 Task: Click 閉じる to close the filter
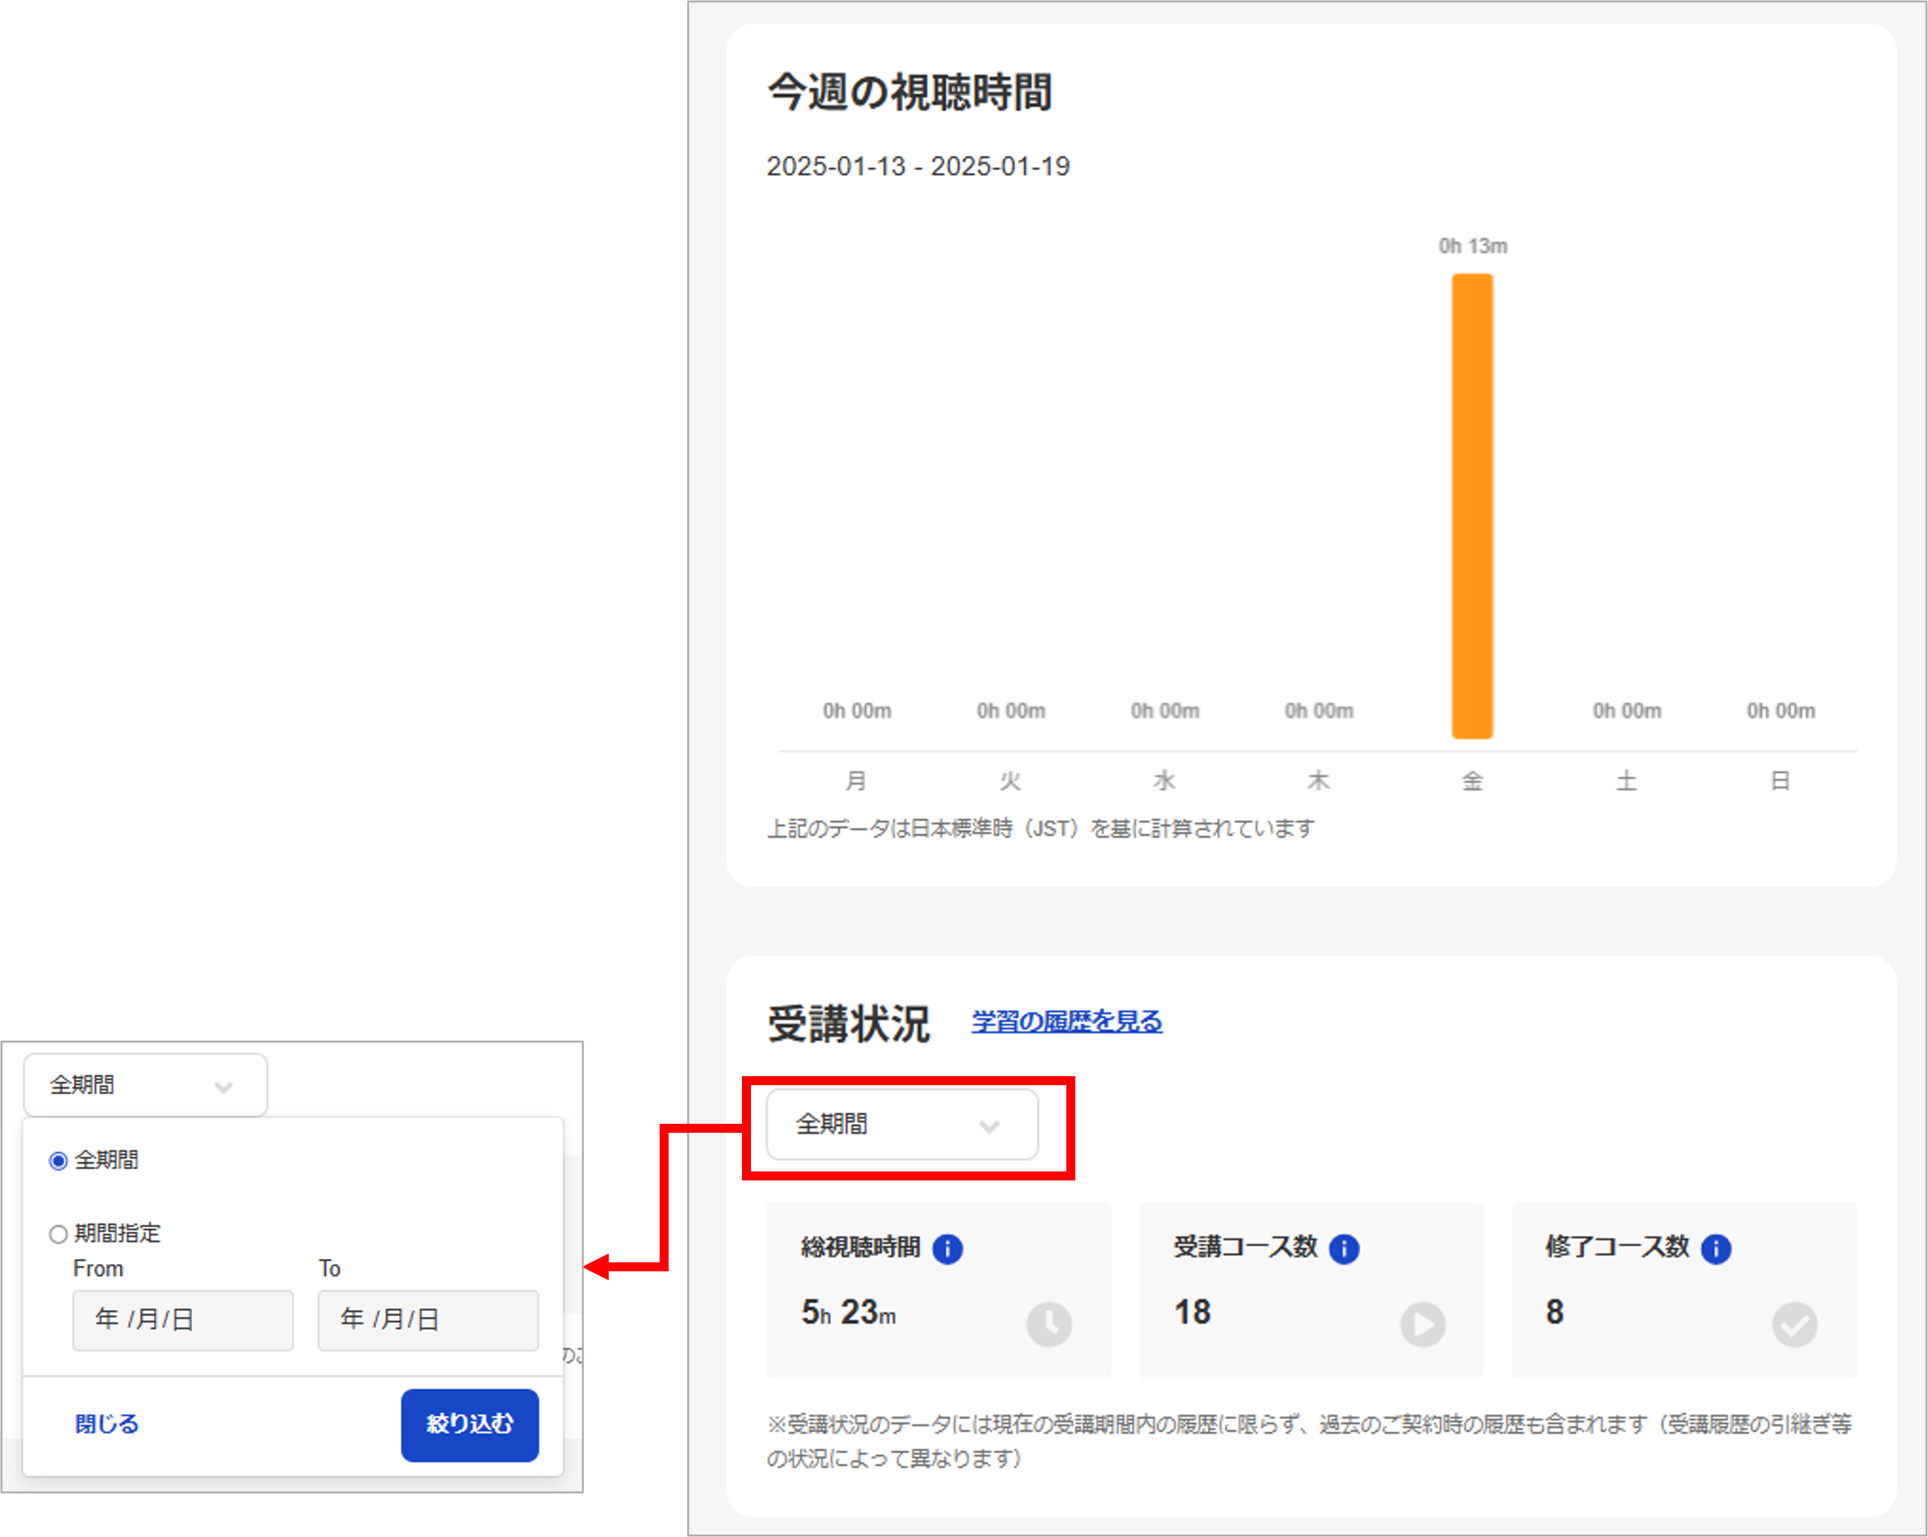point(106,1423)
